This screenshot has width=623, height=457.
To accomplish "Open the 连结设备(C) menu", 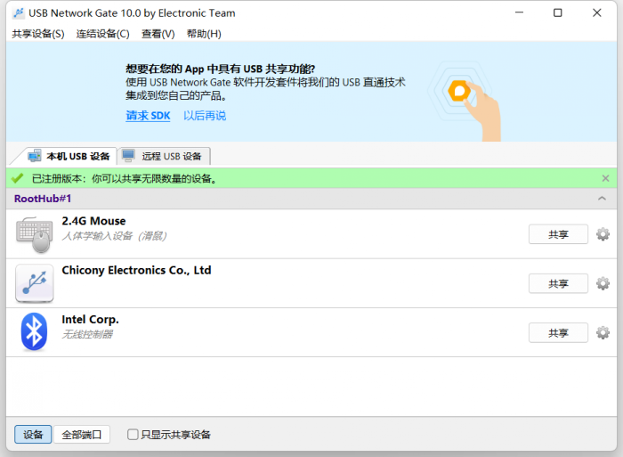I will point(103,34).
